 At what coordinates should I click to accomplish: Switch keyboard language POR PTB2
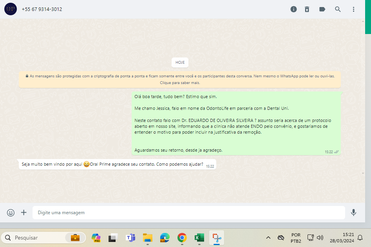click(296, 238)
